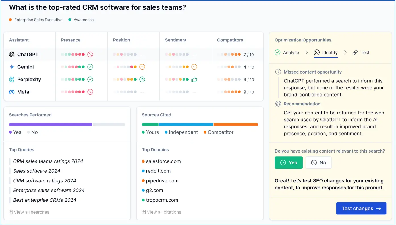Screen dimensions: 396x225
Task: Open the View all citations link
Action: tap(161, 212)
